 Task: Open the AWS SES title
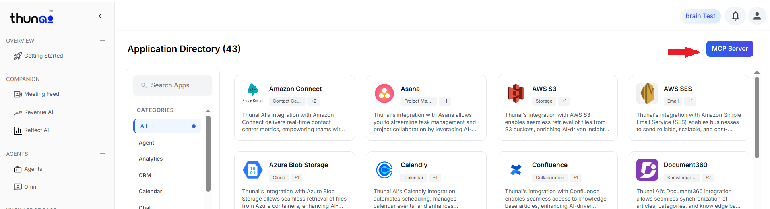pyautogui.click(x=678, y=89)
